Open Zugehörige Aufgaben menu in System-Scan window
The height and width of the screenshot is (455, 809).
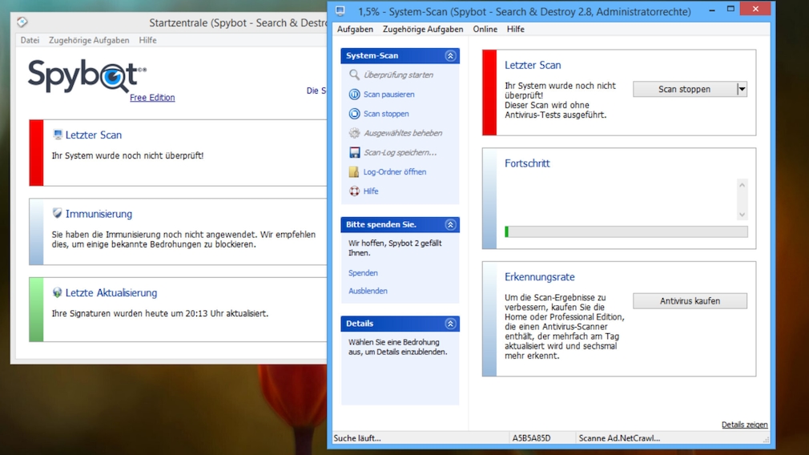[x=423, y=30]
